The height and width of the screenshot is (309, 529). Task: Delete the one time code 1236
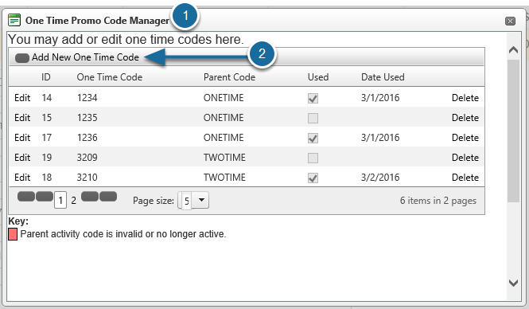point(465,138)
